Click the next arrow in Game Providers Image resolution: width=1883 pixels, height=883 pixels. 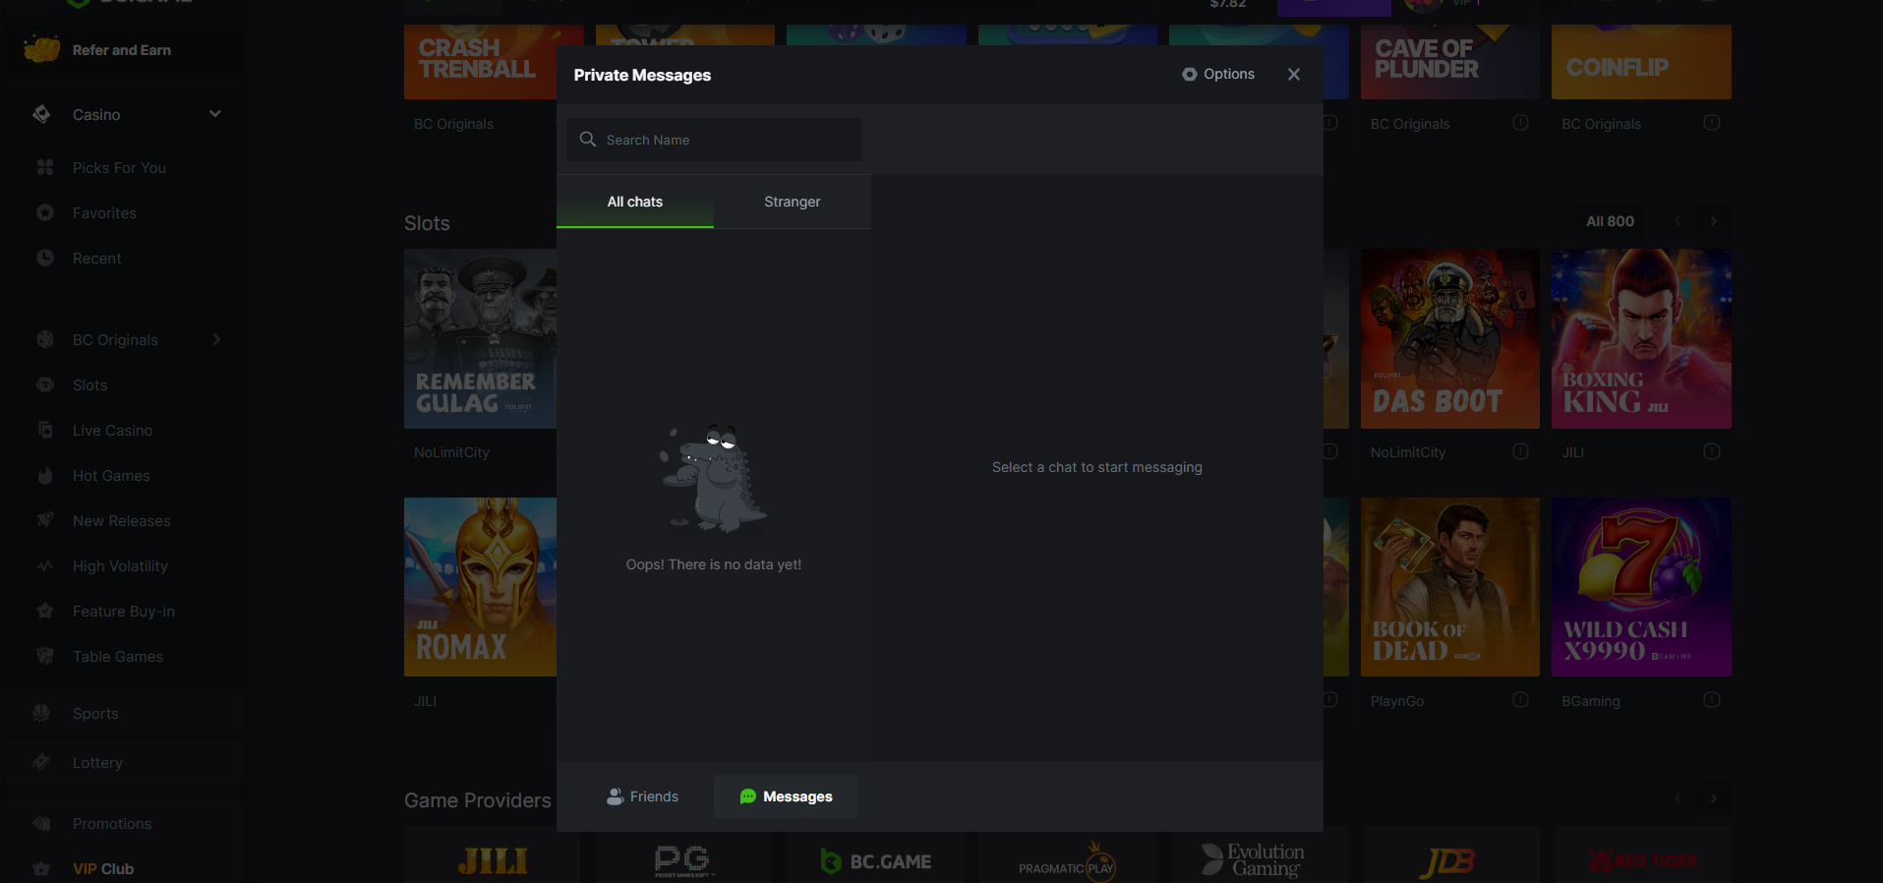pyautogui.click(x=1713, y=798)
